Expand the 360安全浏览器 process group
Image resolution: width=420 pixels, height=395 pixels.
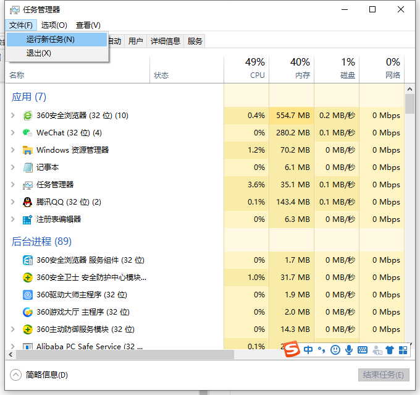[x=13, y=116]
